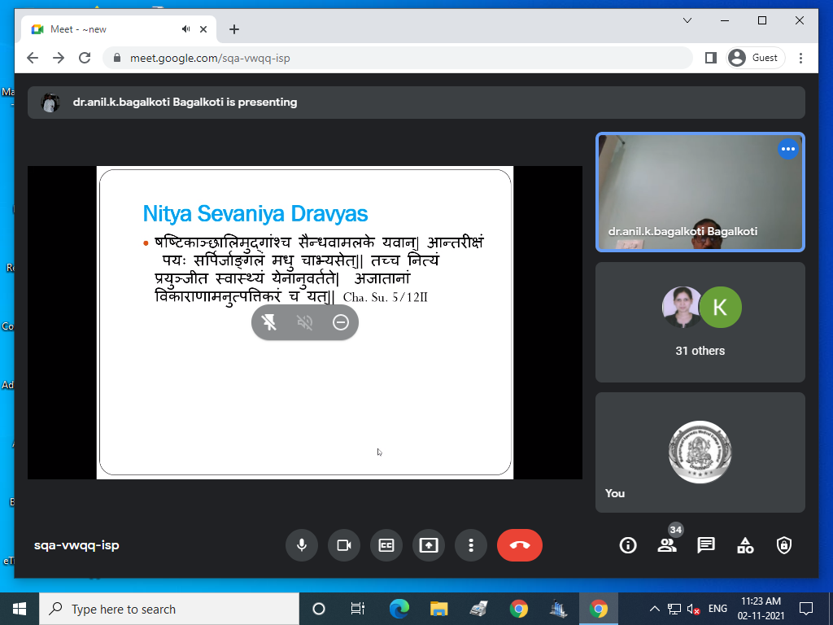Unpin the presentation from the floating toolbar
Viewport: 833px width, 625px height.
coord(269,322)
